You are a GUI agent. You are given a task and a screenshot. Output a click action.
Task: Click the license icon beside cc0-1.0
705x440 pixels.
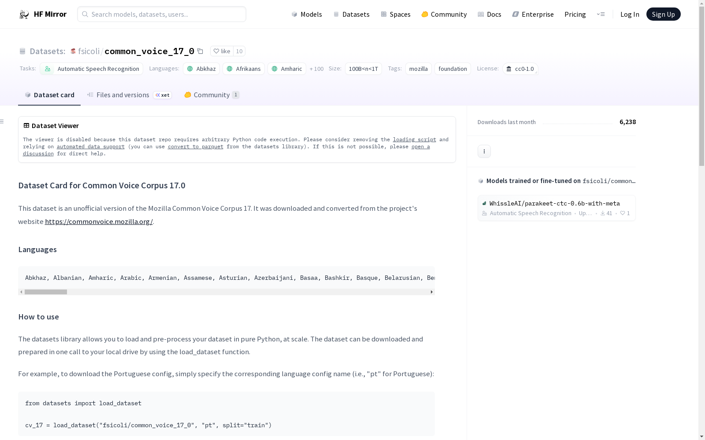tap(509, 69)
